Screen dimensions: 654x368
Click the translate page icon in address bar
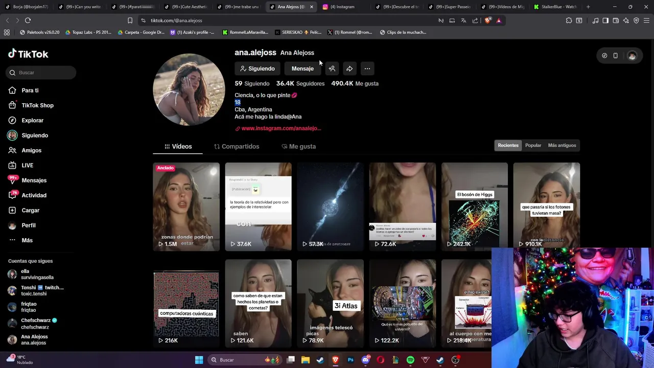[x=463, y=20]
